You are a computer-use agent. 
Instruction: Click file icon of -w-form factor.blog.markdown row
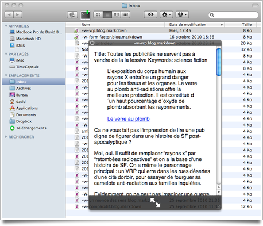(76, 37)
